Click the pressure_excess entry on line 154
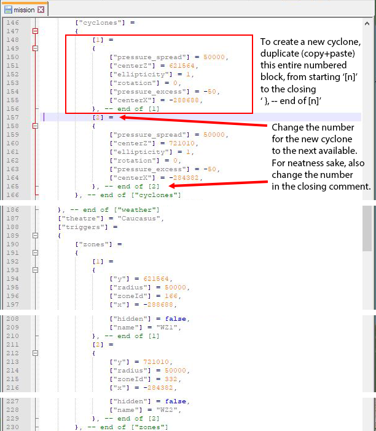The image size is (376, 431). click(165, 92)
